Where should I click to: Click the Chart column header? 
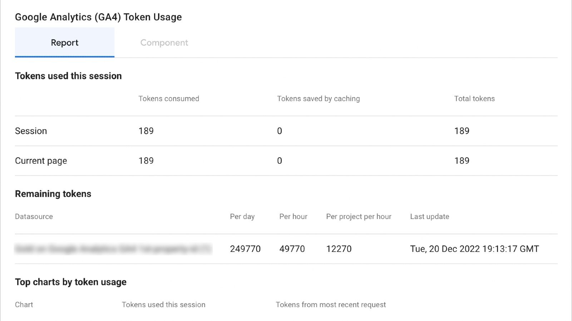pos(24,305)
